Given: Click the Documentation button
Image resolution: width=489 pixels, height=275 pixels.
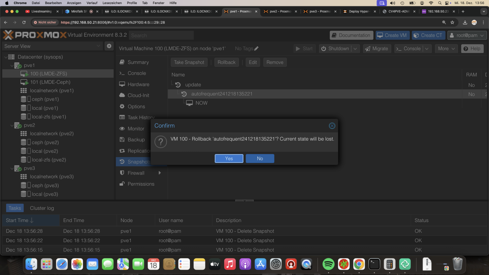Looking at the screenshot, I should pyautogui.click(x=351, y=35).
